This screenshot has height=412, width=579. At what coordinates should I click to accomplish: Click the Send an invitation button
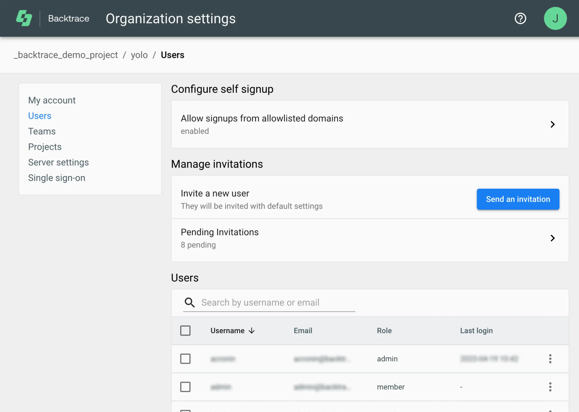tap(518, 199)
